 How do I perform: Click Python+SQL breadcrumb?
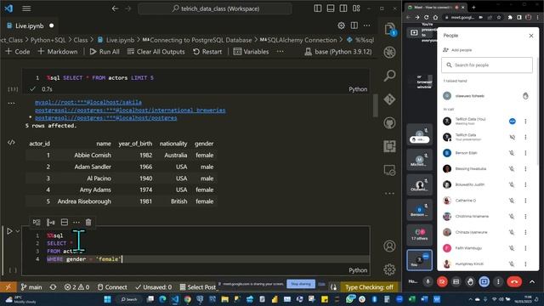[48, 40]
